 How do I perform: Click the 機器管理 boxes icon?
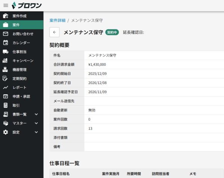pos(6,69)
